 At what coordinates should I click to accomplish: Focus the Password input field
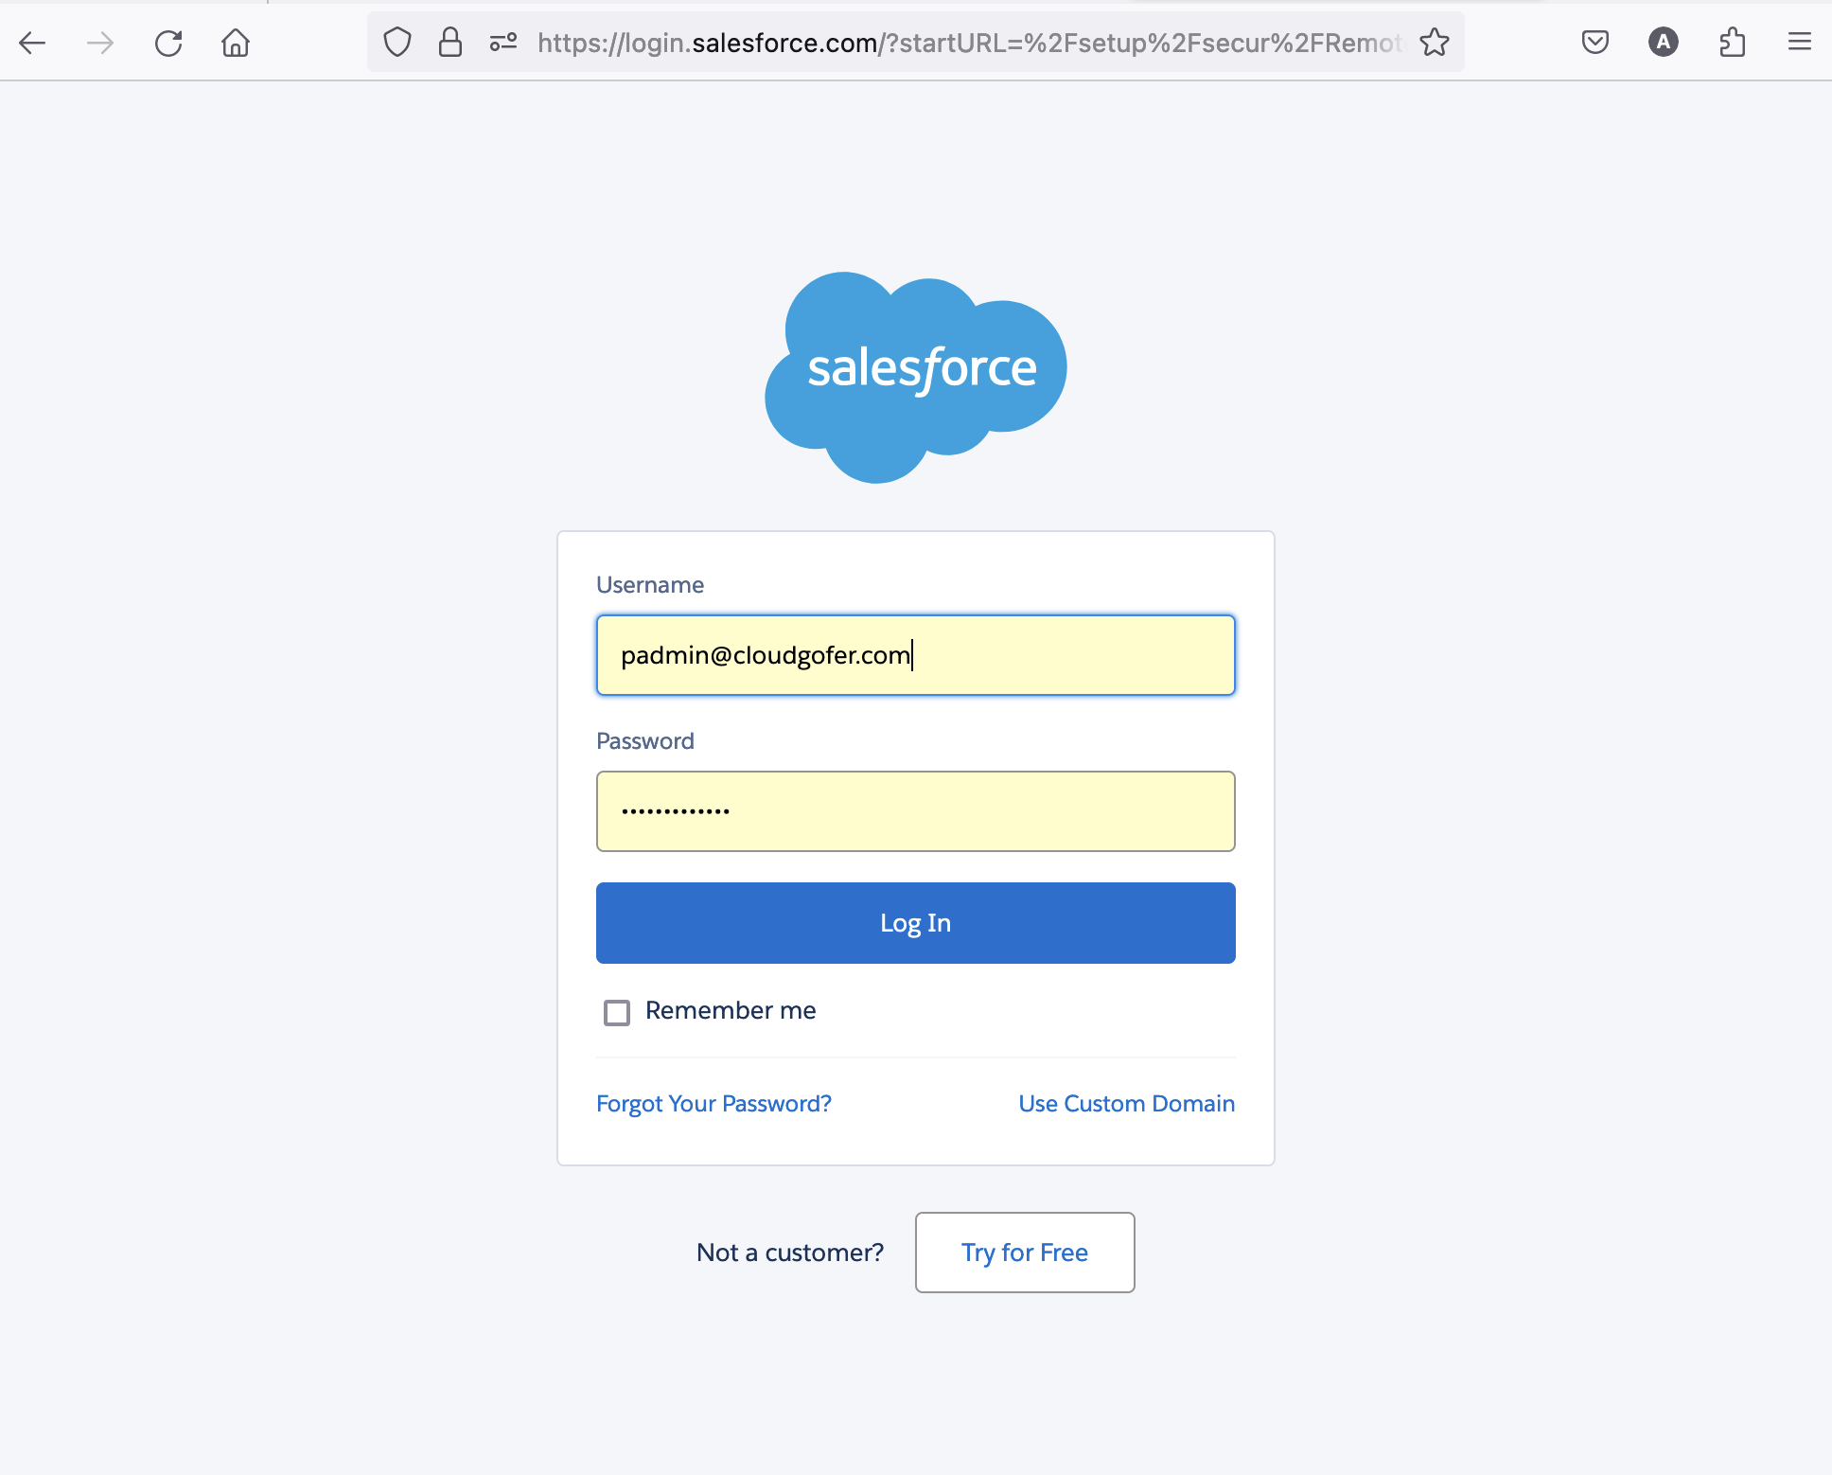click(914, 810)
